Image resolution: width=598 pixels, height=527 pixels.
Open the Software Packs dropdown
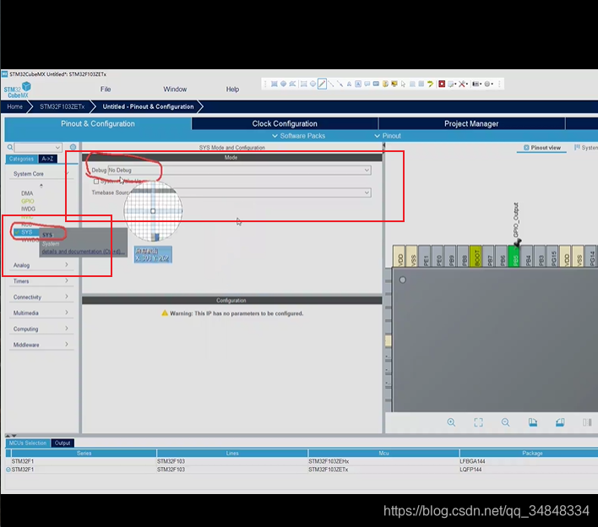point(299,136)
